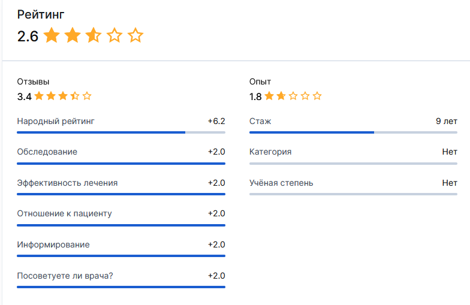
Task: Select the Информирование label
Action: click(53, 244)
